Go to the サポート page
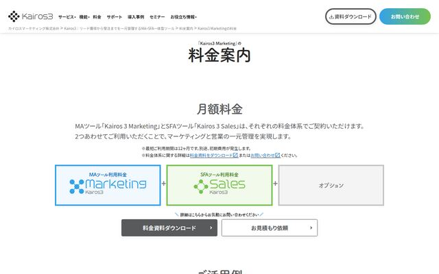 [115, 17]
